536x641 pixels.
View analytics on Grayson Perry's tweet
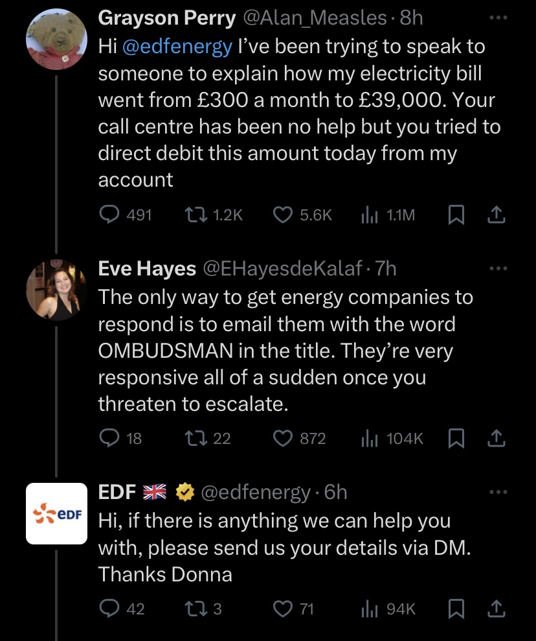click(369, 215)
